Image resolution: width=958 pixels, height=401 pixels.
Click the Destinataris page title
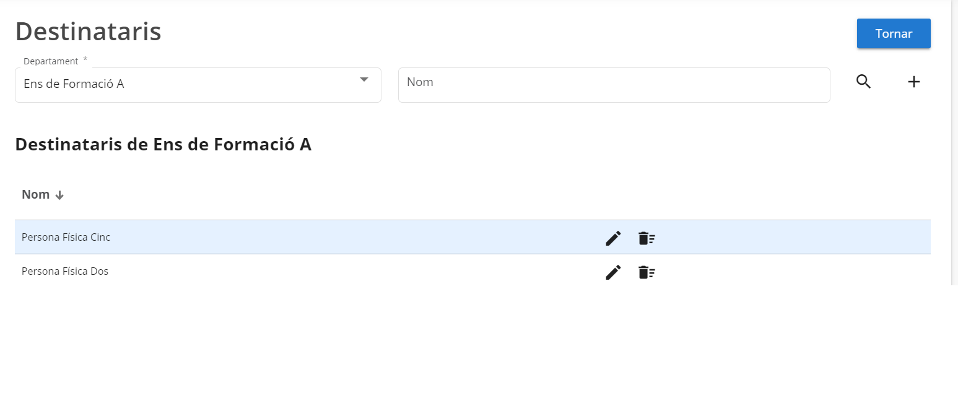click(x=88, y=32)
